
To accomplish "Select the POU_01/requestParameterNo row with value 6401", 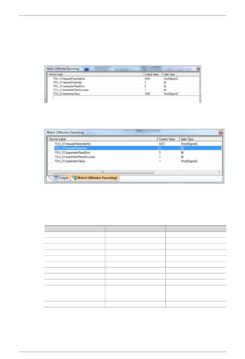I will 134,144.
